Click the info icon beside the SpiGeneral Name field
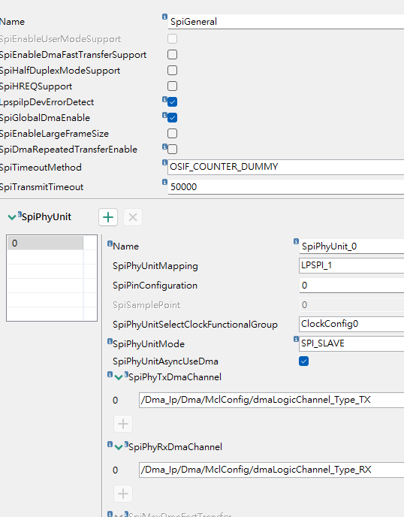The width and height of the screenshot is (404, 517). click(164, 17)
